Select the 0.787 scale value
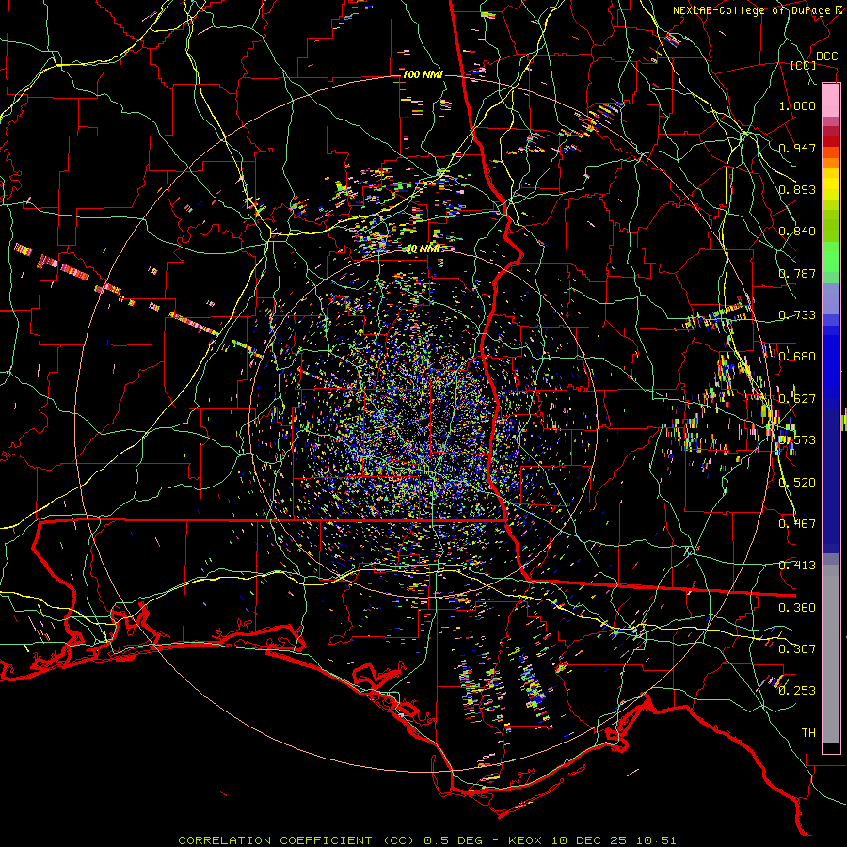The width and height of the screenshot is (847, 847). coord(797,273)
